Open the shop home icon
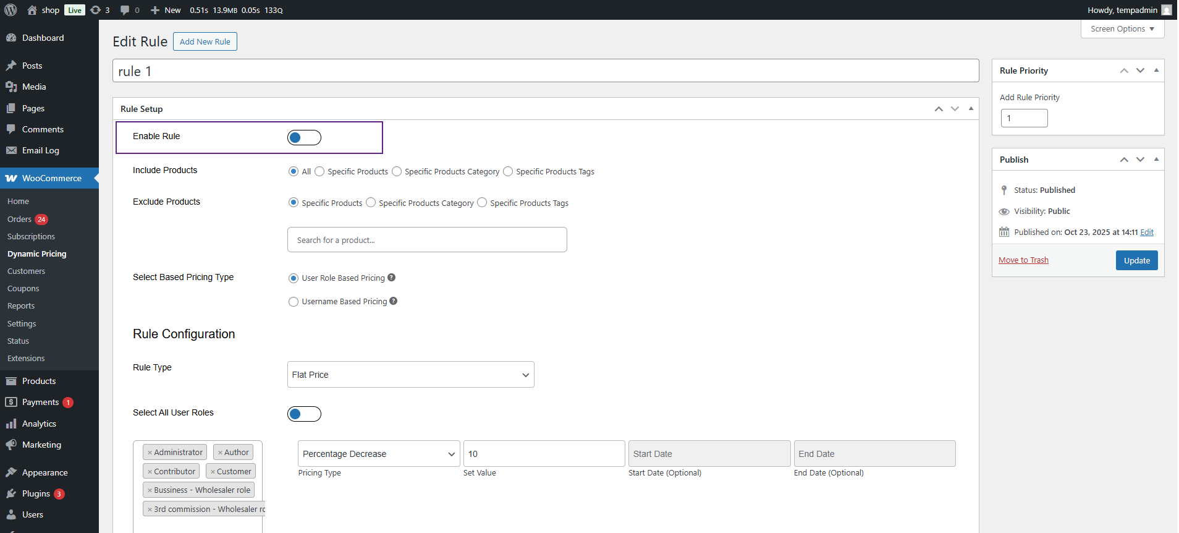Image resolution: width=1179 pixels, height=533 pixels. [32, 10]
